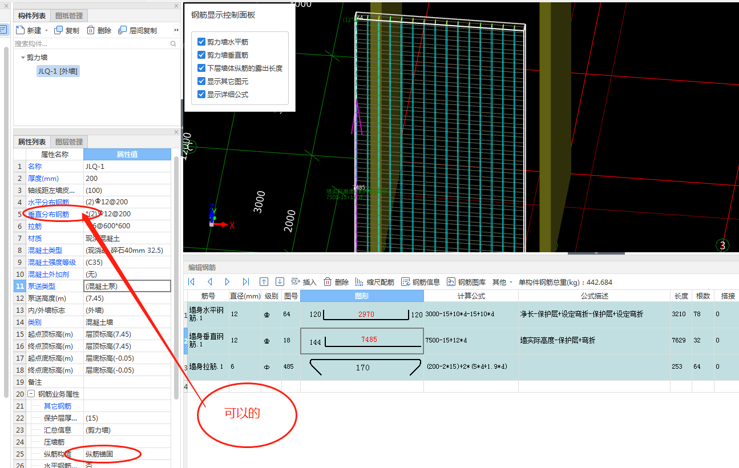Click the 混凝土强度等级 property name
The image size is (739, 468).
coord(53,262)
